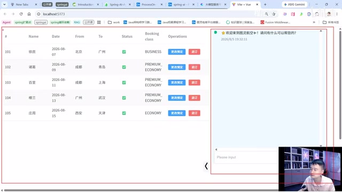The width and height of the screenshot is (342, 192).
Task: Click red cancel button for row 101
Action: click(x=194, y=52)
